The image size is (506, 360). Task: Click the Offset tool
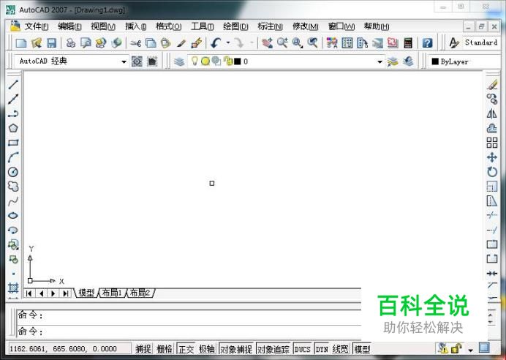492,128
